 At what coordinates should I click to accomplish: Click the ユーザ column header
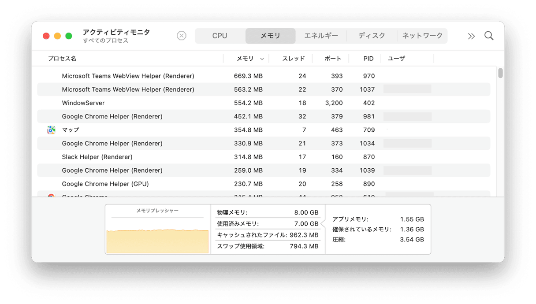(x=396, y=59)
